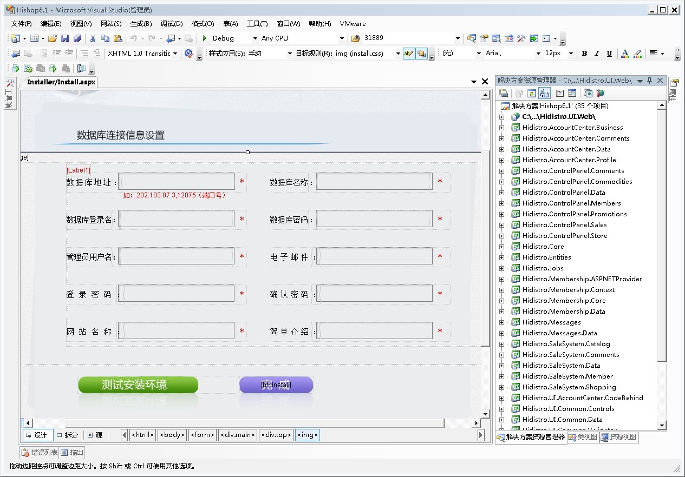
Task: Switch to 源 source view button
Action: pos(95,435)
